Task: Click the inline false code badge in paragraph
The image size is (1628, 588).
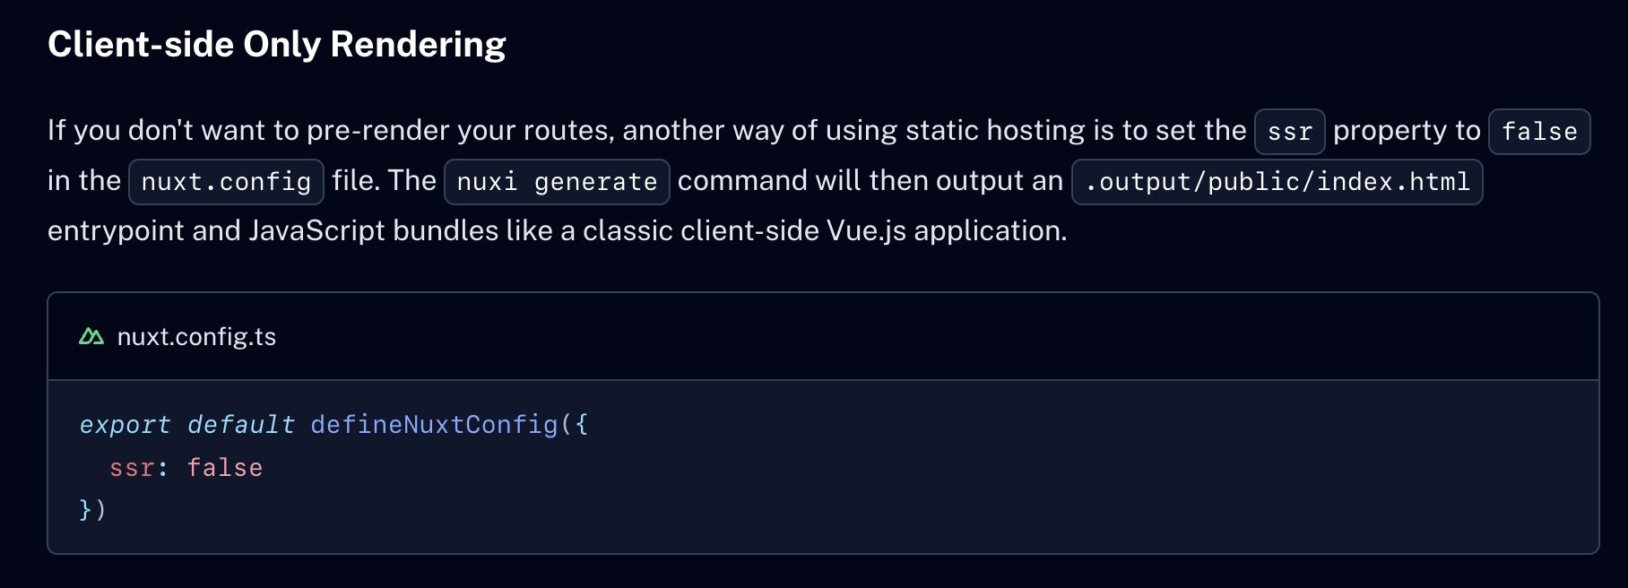Action: click(1539, 132)
